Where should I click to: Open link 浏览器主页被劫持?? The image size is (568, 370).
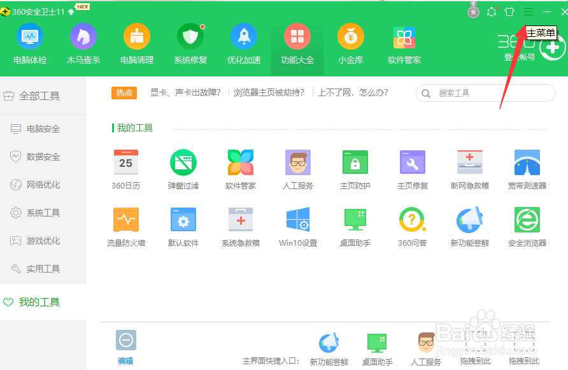point(269,93)
